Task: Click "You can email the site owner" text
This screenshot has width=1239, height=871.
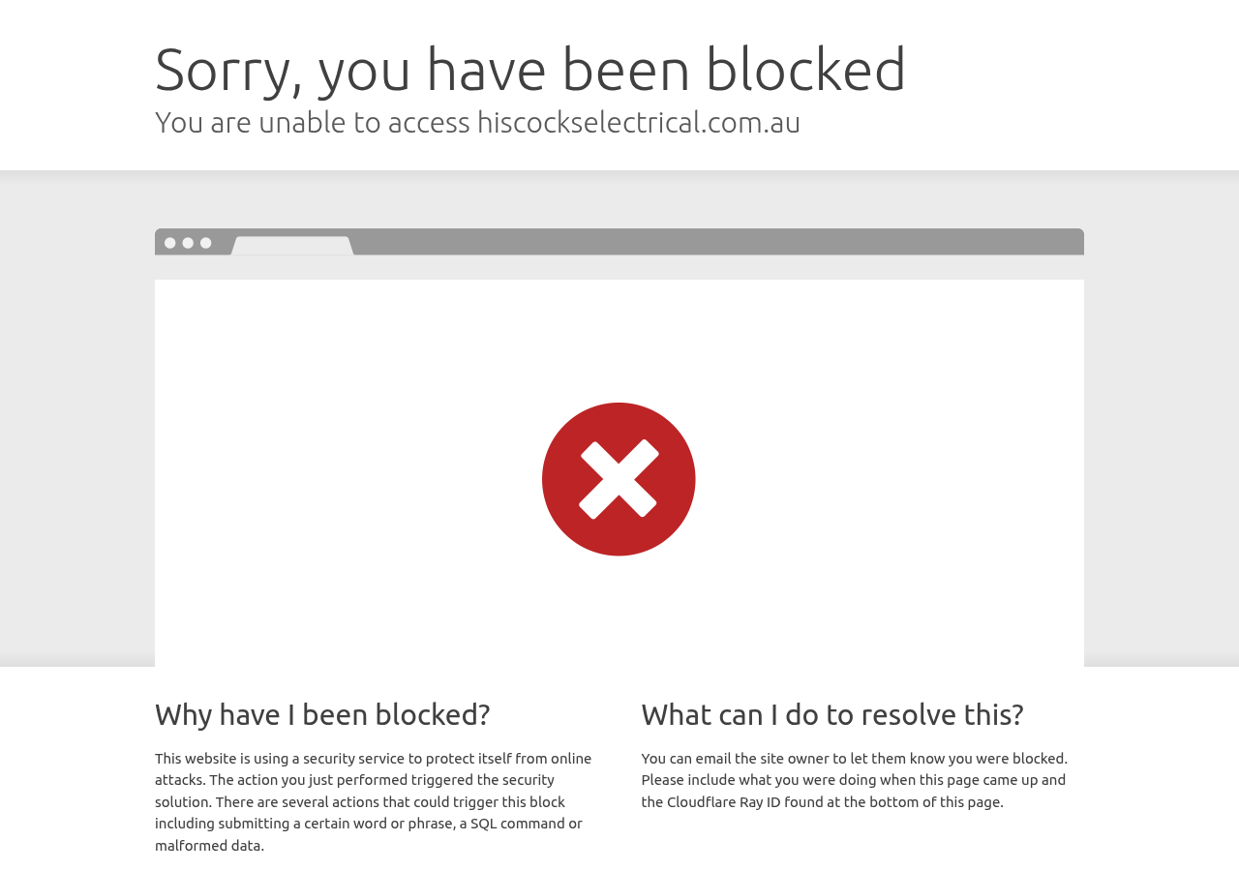Action: (x=735, y=758)
